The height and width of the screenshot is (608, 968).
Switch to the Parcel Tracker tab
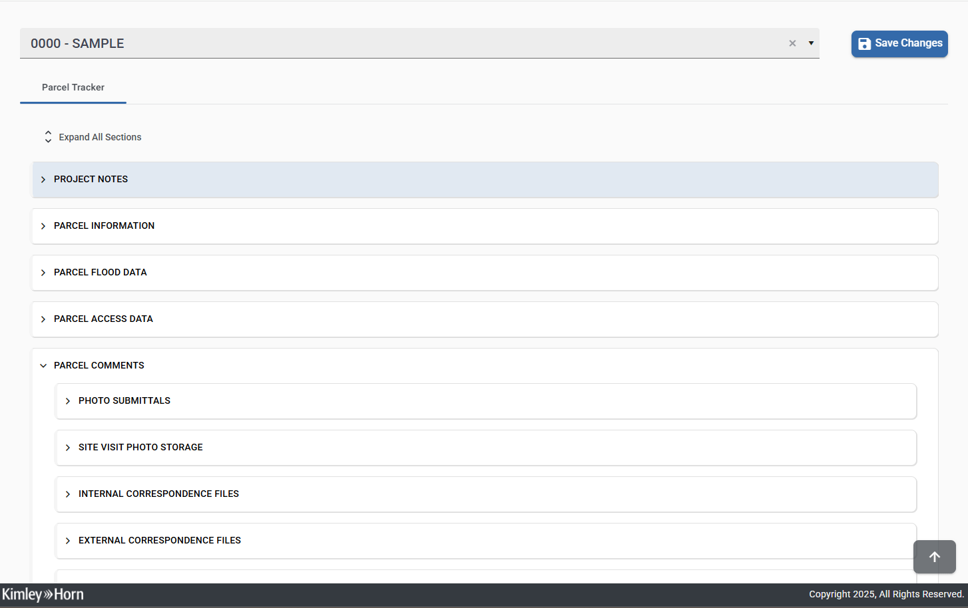click(x=73, y=88)
